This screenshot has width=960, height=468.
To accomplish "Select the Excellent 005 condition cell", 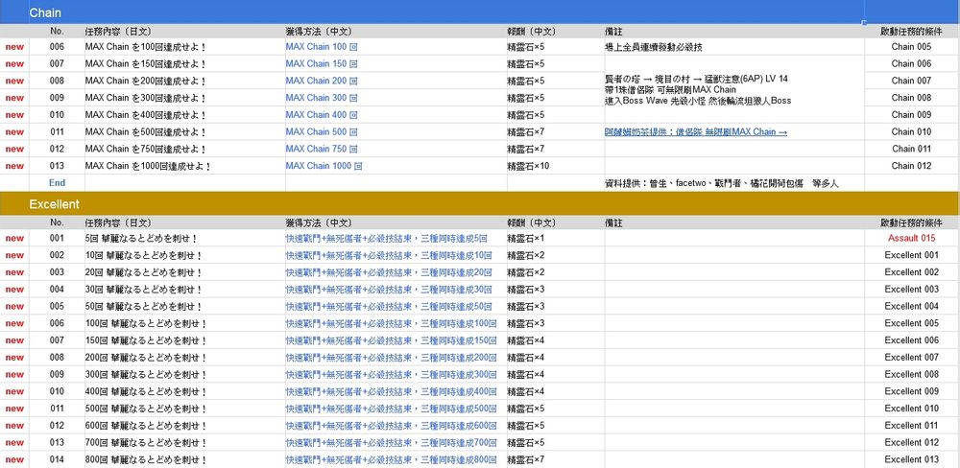I will [912, 323].
